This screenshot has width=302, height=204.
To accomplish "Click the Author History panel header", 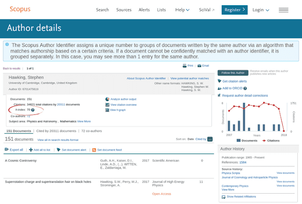I will click(258, 149).
